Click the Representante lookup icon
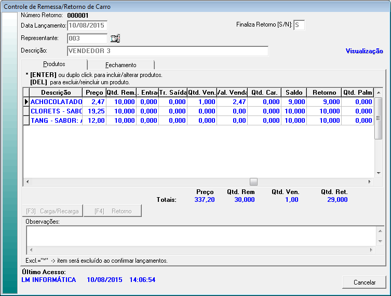This screenshot has width=391, height=296. click(115, 38)
